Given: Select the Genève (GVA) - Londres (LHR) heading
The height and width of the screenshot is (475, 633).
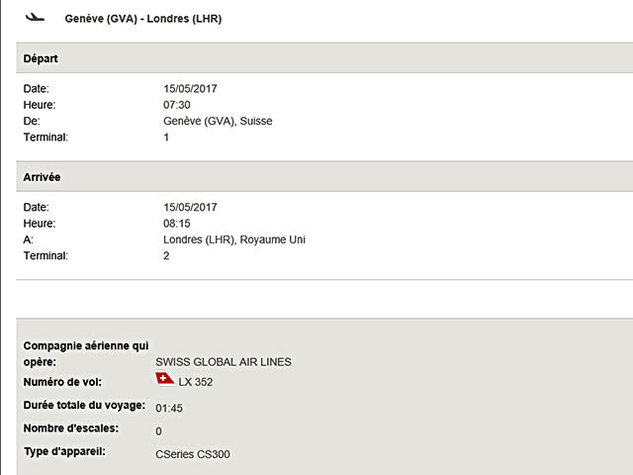Looking at the screenshot, I should pos(142,19).
